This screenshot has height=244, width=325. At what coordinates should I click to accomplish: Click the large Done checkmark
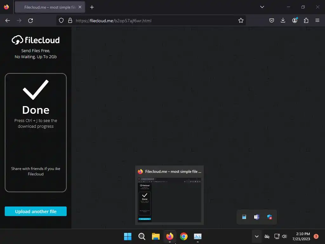point(36,90)
